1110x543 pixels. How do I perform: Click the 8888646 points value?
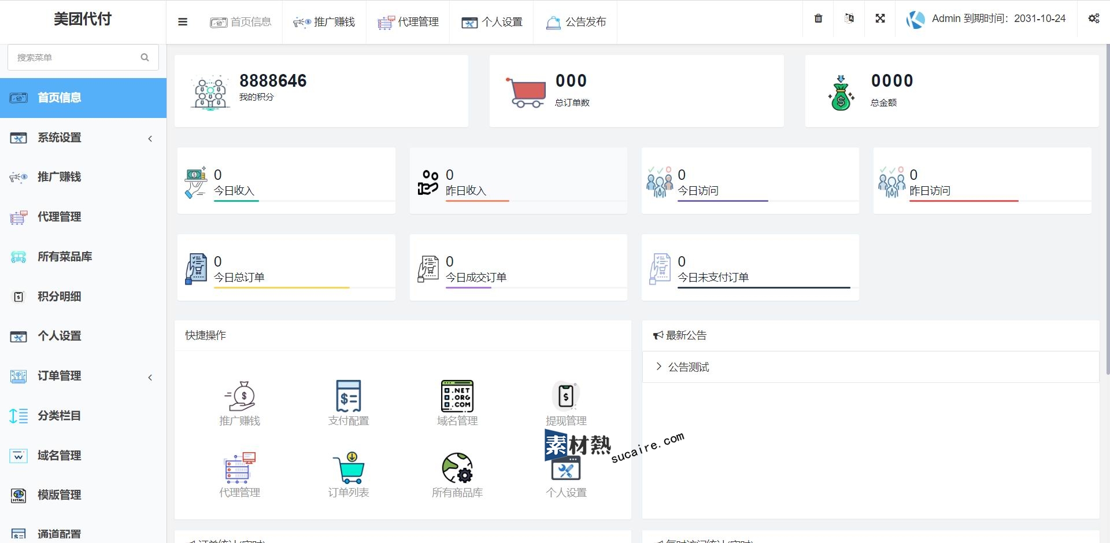273,81
